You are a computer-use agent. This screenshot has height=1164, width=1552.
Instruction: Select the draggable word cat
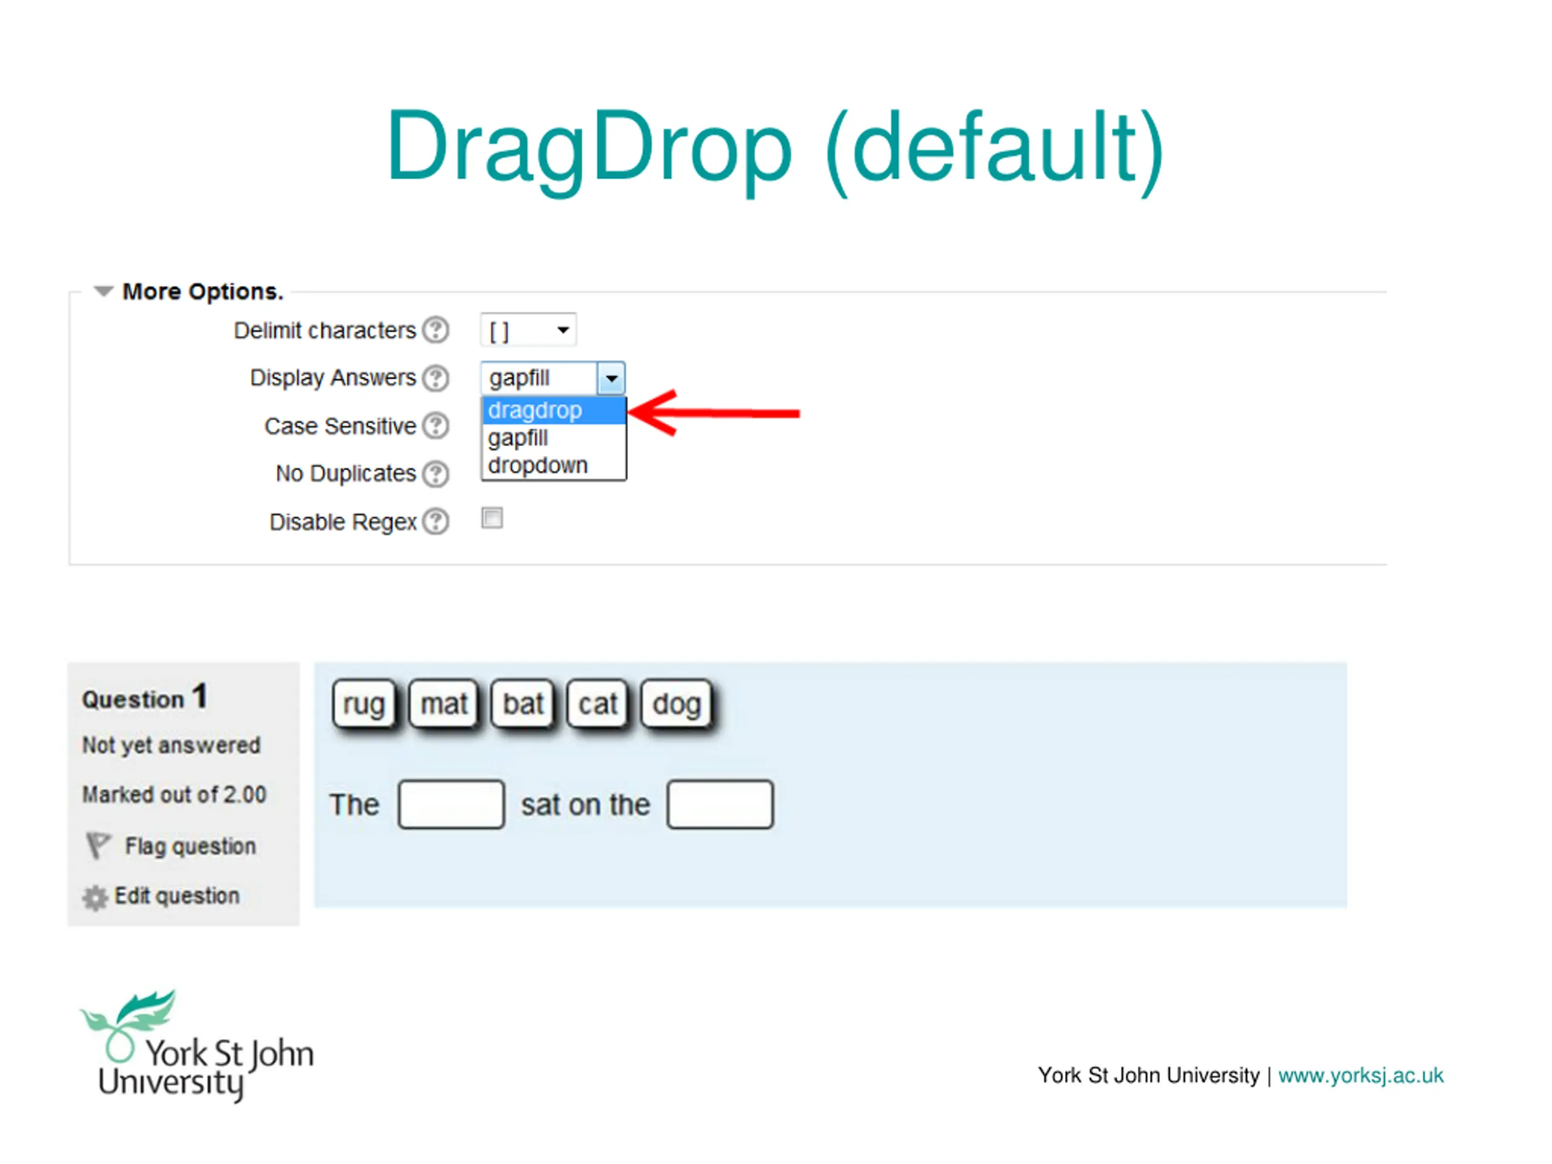(x=598, y=704)
